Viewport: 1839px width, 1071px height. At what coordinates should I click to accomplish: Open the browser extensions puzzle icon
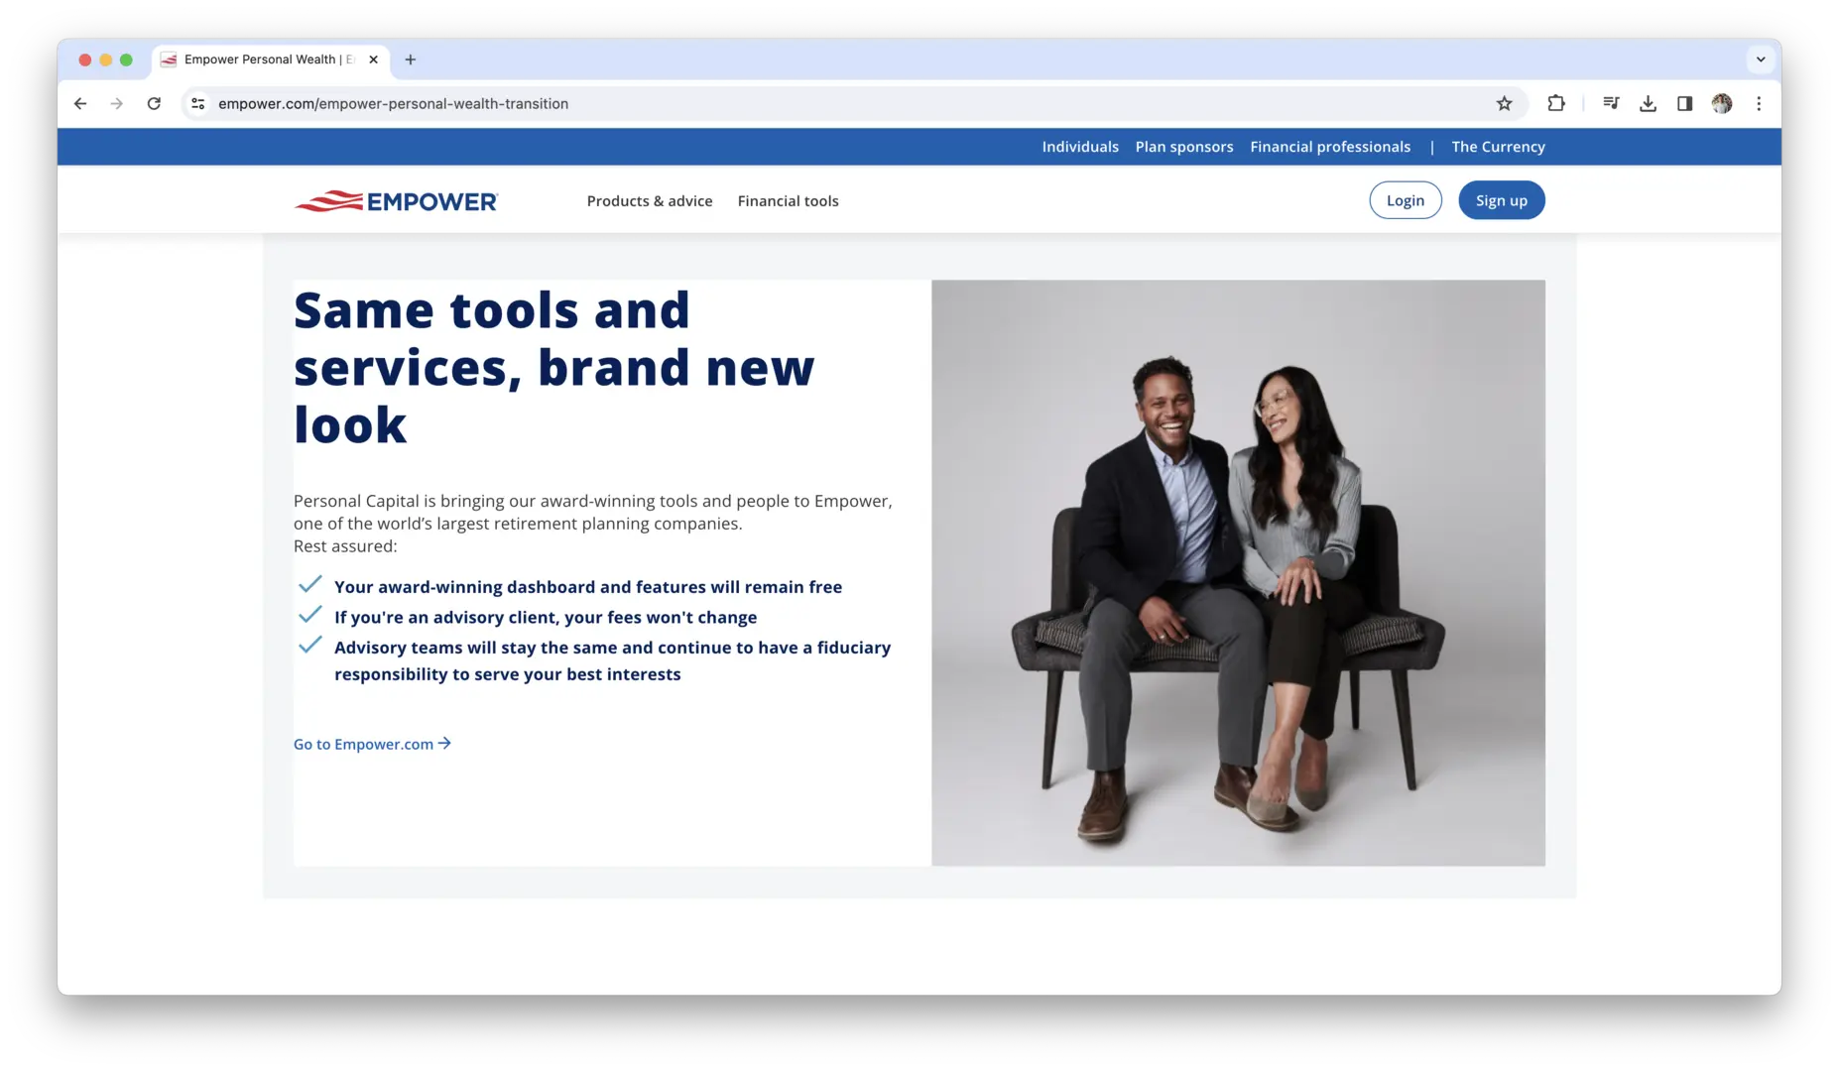click(x=1555, y=103)
